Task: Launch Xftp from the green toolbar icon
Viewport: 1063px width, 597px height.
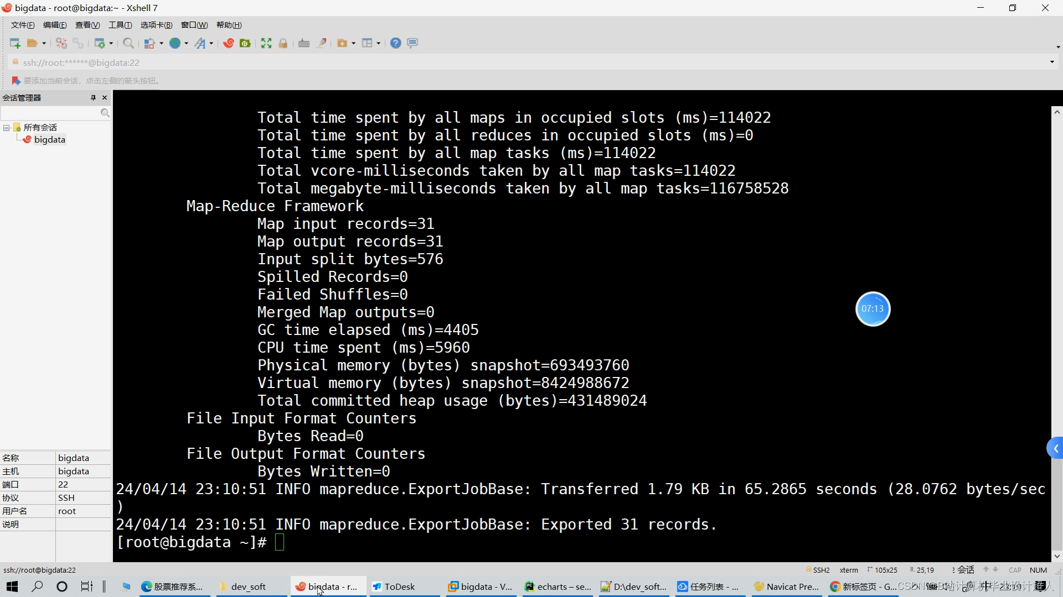Action: 245,43
